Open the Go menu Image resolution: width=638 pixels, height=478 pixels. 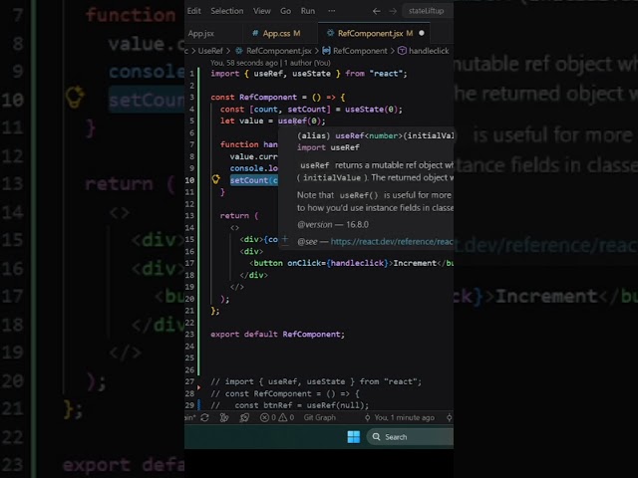point(285,11)
